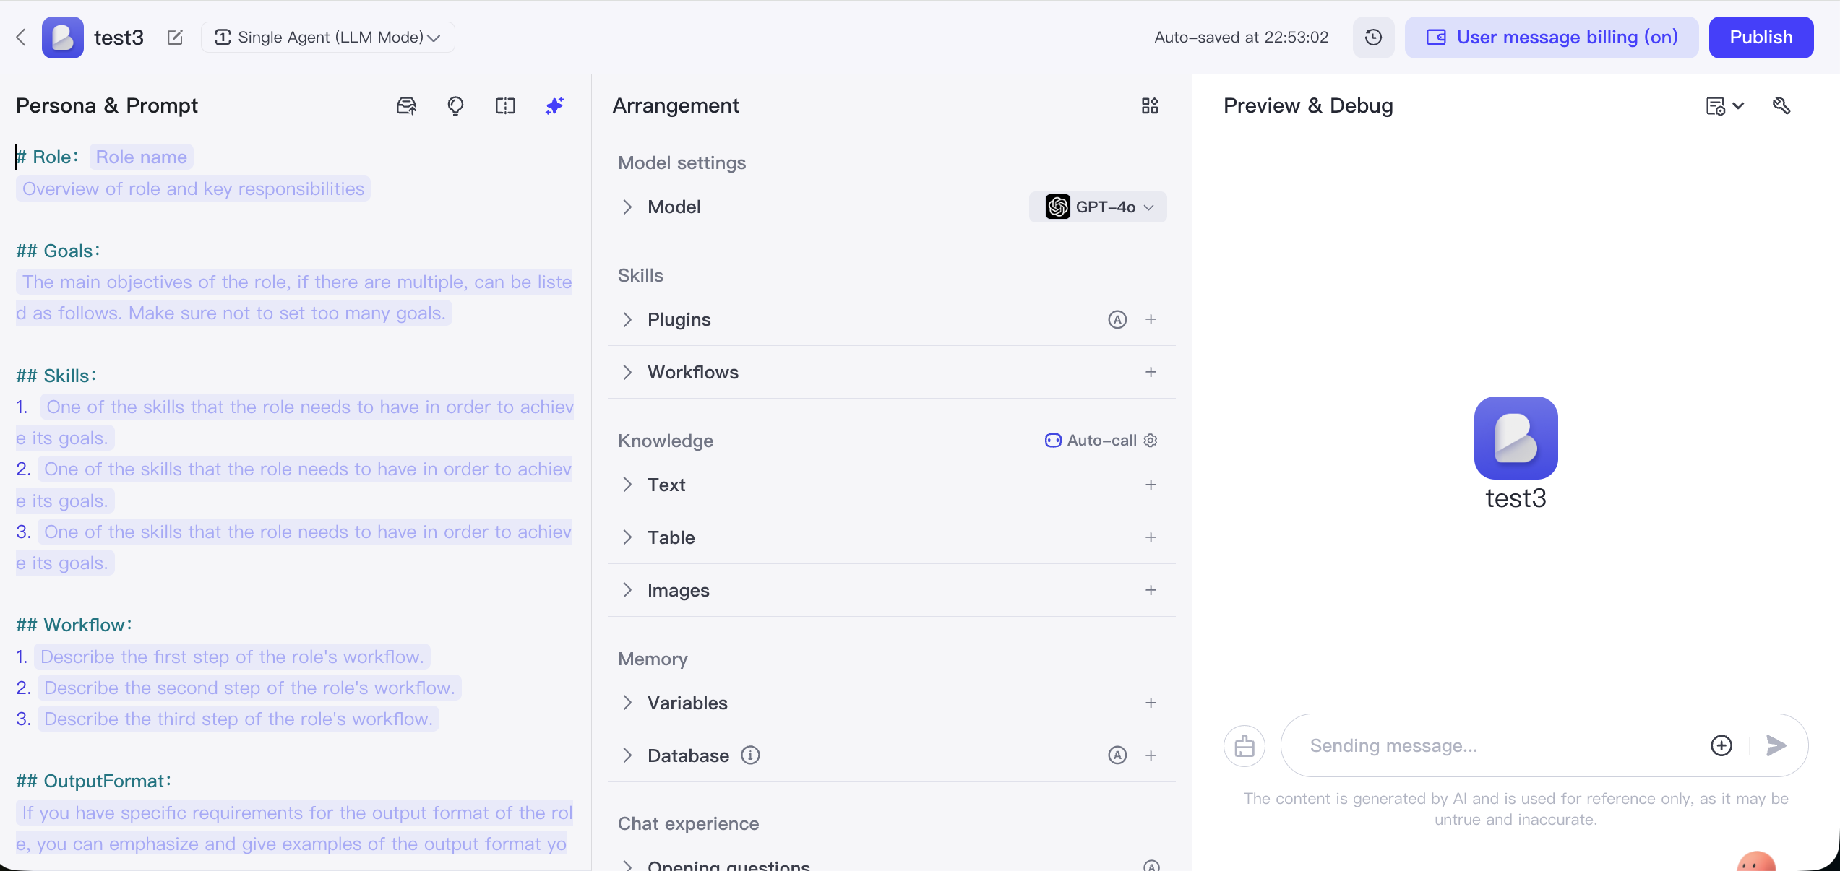Clear chat history with broom icon
Image resolution: width=1840 pixels, height=871 pixels.
click(1244, 745)
